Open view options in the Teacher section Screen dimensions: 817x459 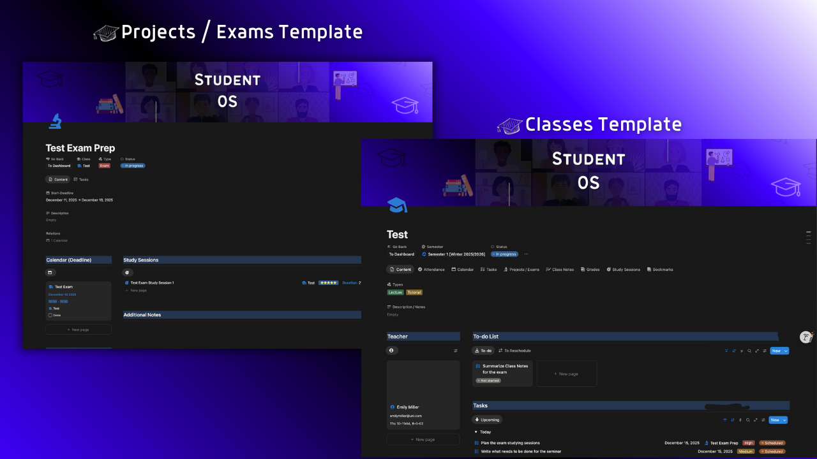tap(455, 350)
